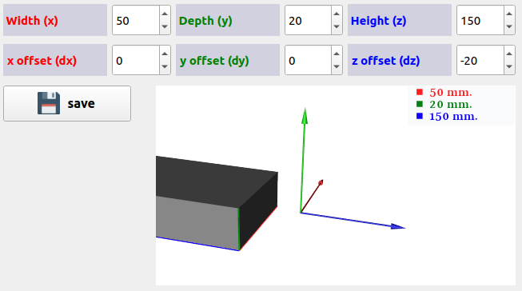The height and width of the screenshot is (291, 522).
Task: Click the red axis arrow tip
Action: pyautogui.click(x=321, y=182)
